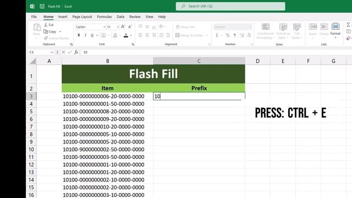
Task: Confirm the entry with the checkmark icon
Action: (x=70, y=52)
